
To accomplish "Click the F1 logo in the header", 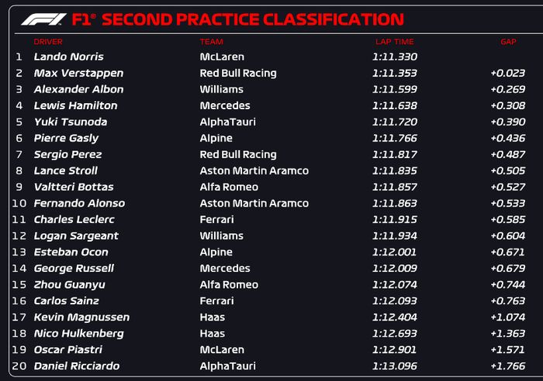I will (43, 19).
